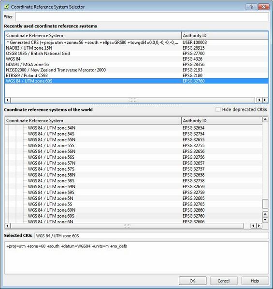Click the EPSG:2193 authority ID cell
The width and height of the screenshot is (273, 289).
tap(192, 70)
